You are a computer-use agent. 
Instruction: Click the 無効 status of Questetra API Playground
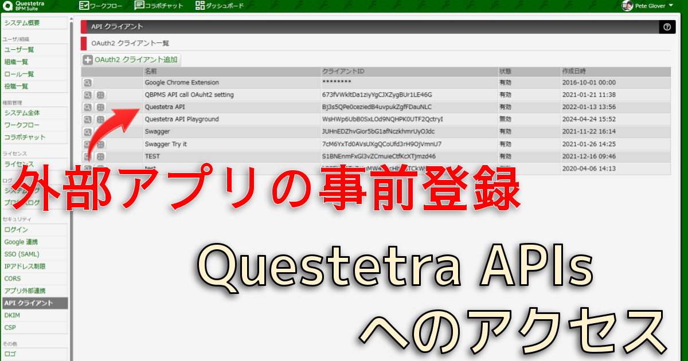click(505, 120)
